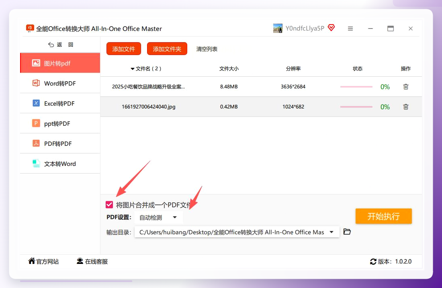Switch to Excel转PDF tab
442x288 pixels.
60,103
